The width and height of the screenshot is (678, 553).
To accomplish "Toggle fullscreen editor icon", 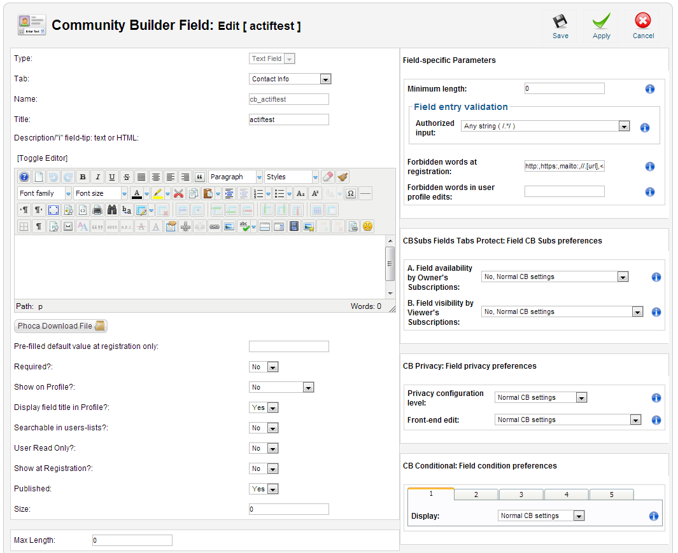I will [x=53, y=210].
